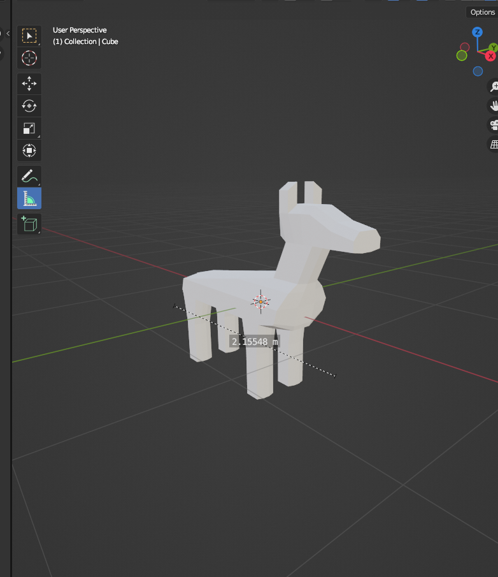498x577 pixels.
Task: Toggle the camera view button
Action: [x=493, y=125]
